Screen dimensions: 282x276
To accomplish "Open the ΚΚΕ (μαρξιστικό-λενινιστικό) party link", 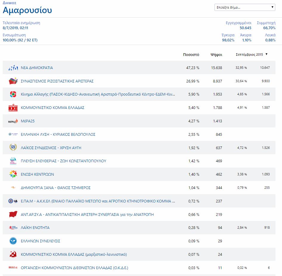I will (x=74, y=255).
